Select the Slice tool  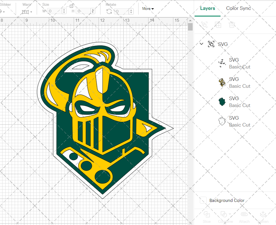207,217
